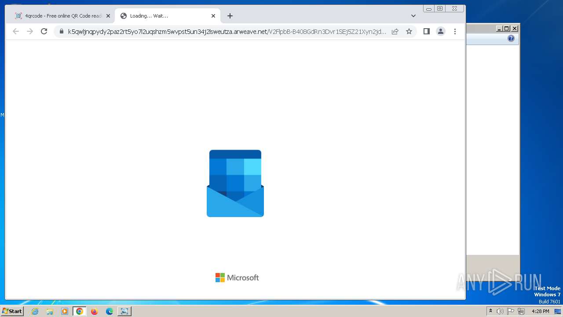The height and width of the screenshot is (317, 563).
Task: Open the volume speaker control
Action: [500, 311]
